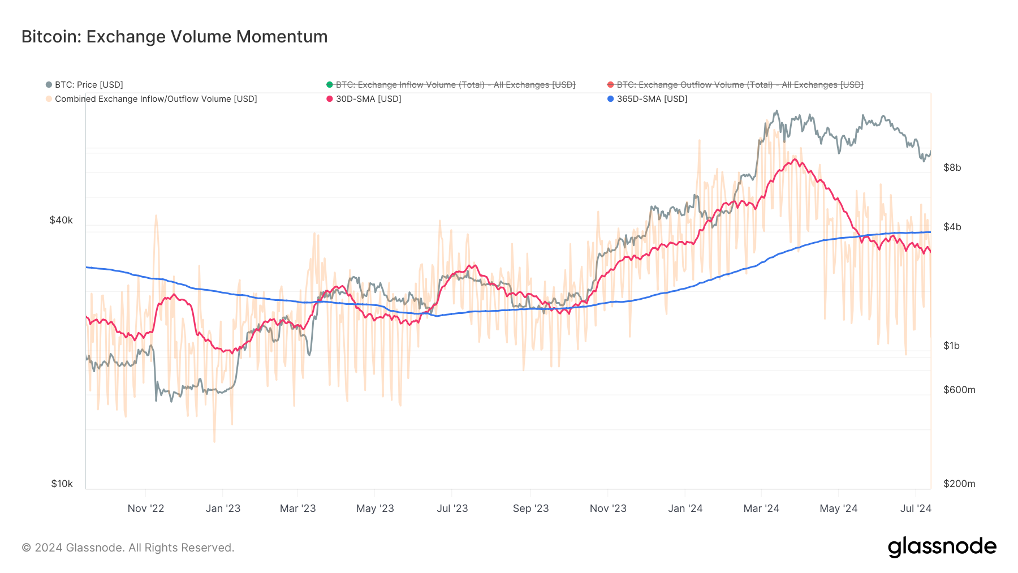Select the Sep '23 x-axis label
This screenshot has height=573, width=1018.
click(x=530, y=509)
